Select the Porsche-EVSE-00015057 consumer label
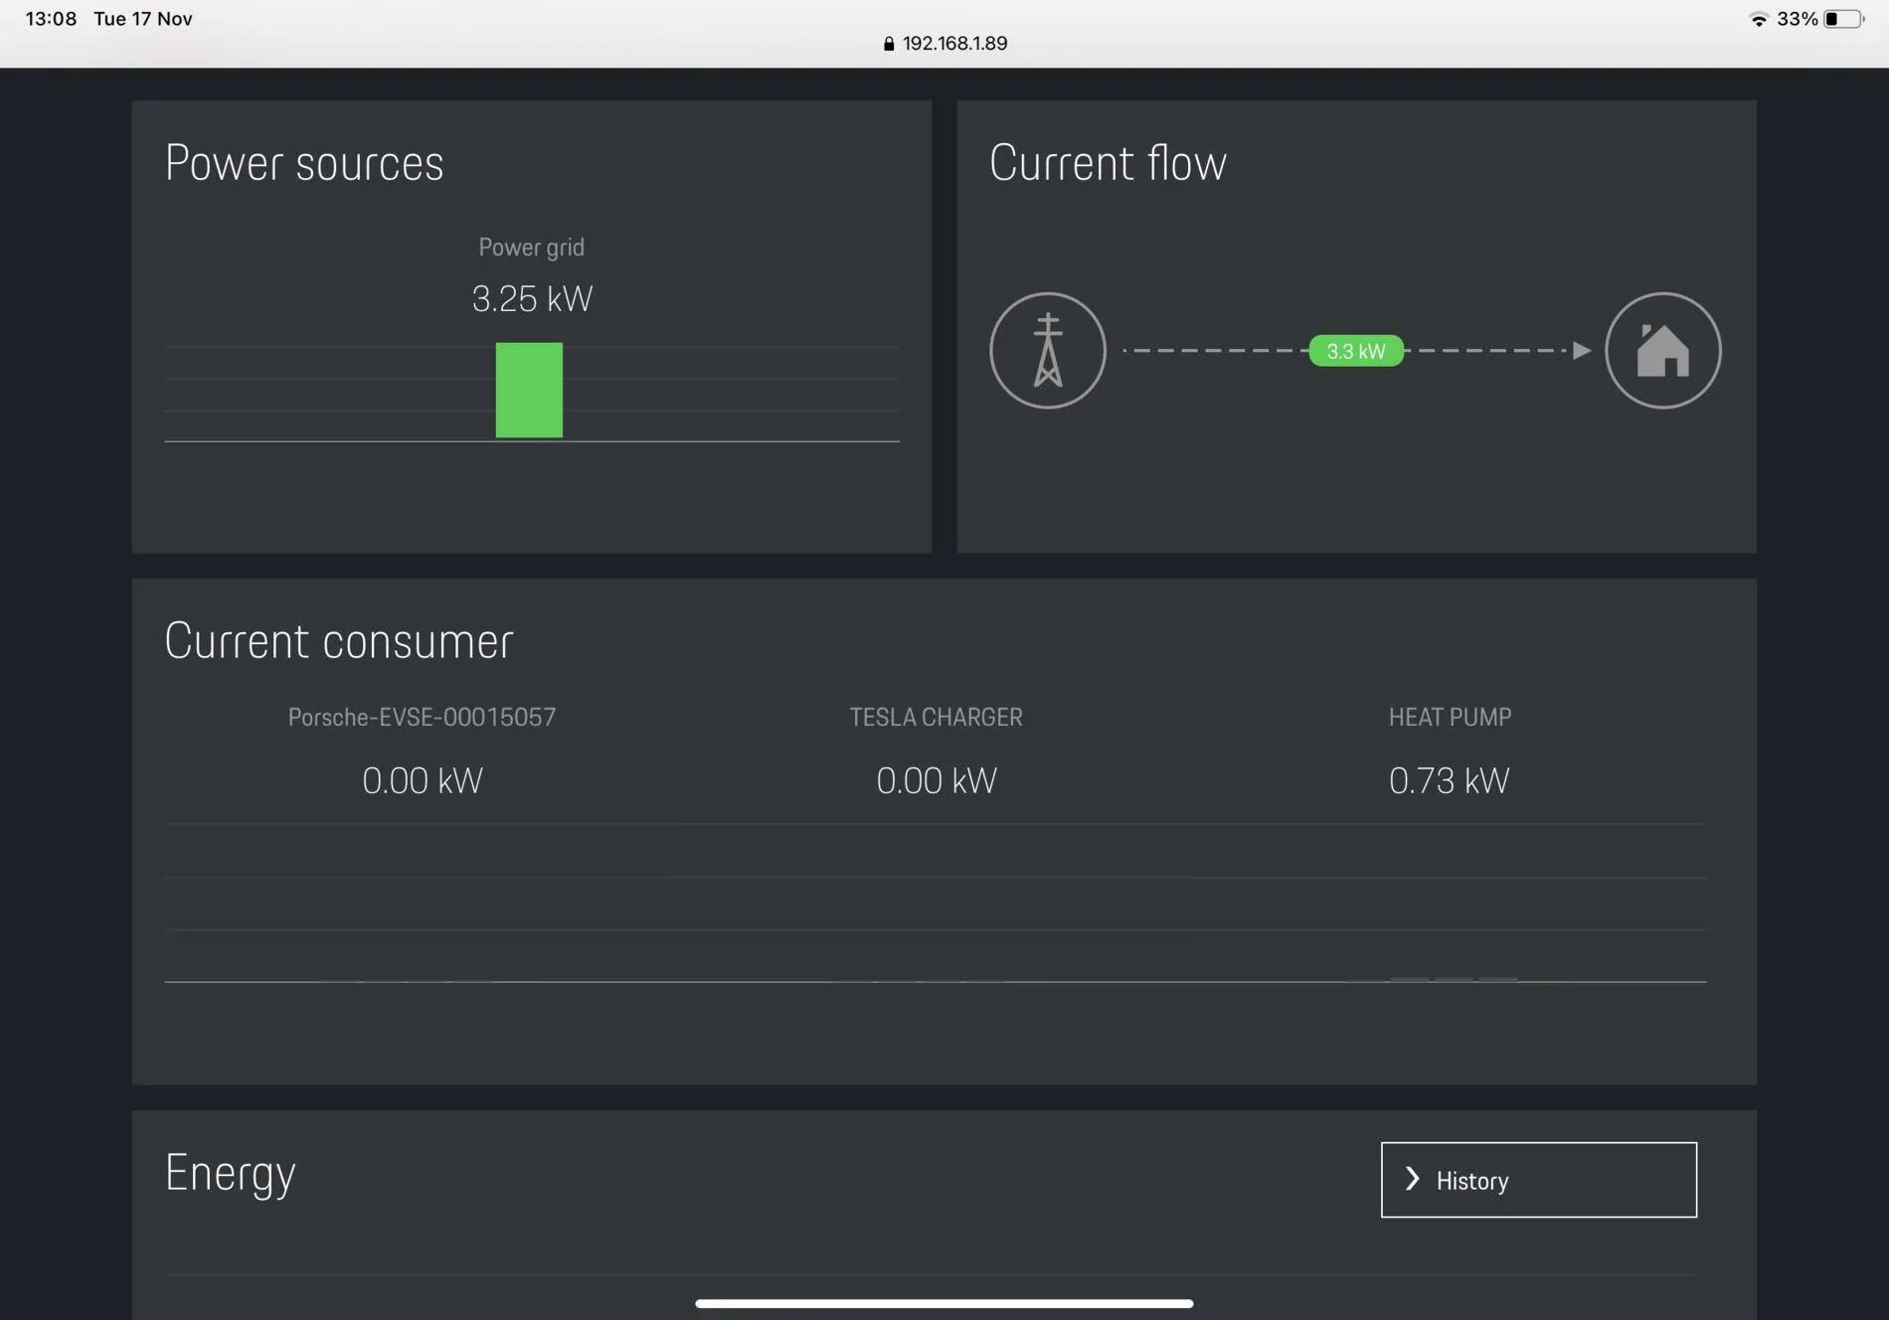This screenshot has width=1889, height=1320. click(423, 718)
